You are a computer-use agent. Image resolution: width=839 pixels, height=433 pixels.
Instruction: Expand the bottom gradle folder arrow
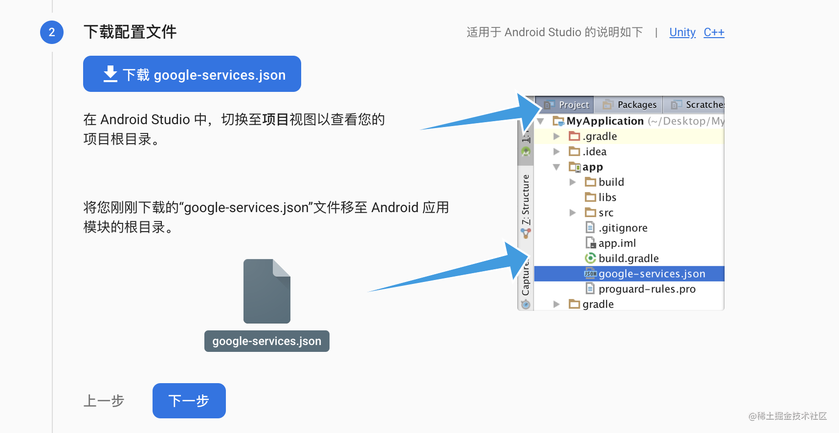pyautogui.click(x=556, y=304)
